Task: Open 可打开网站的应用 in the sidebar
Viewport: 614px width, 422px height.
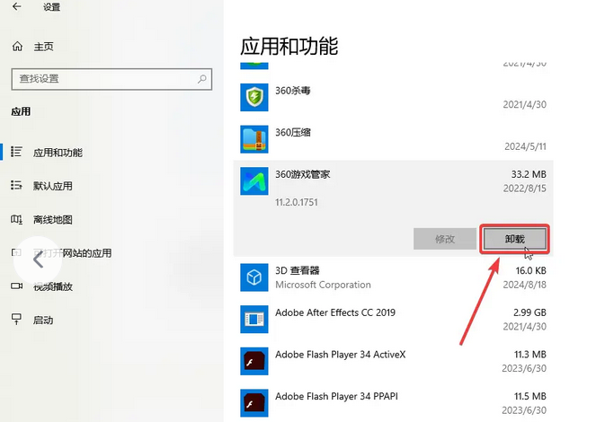Action: (73, 253)
